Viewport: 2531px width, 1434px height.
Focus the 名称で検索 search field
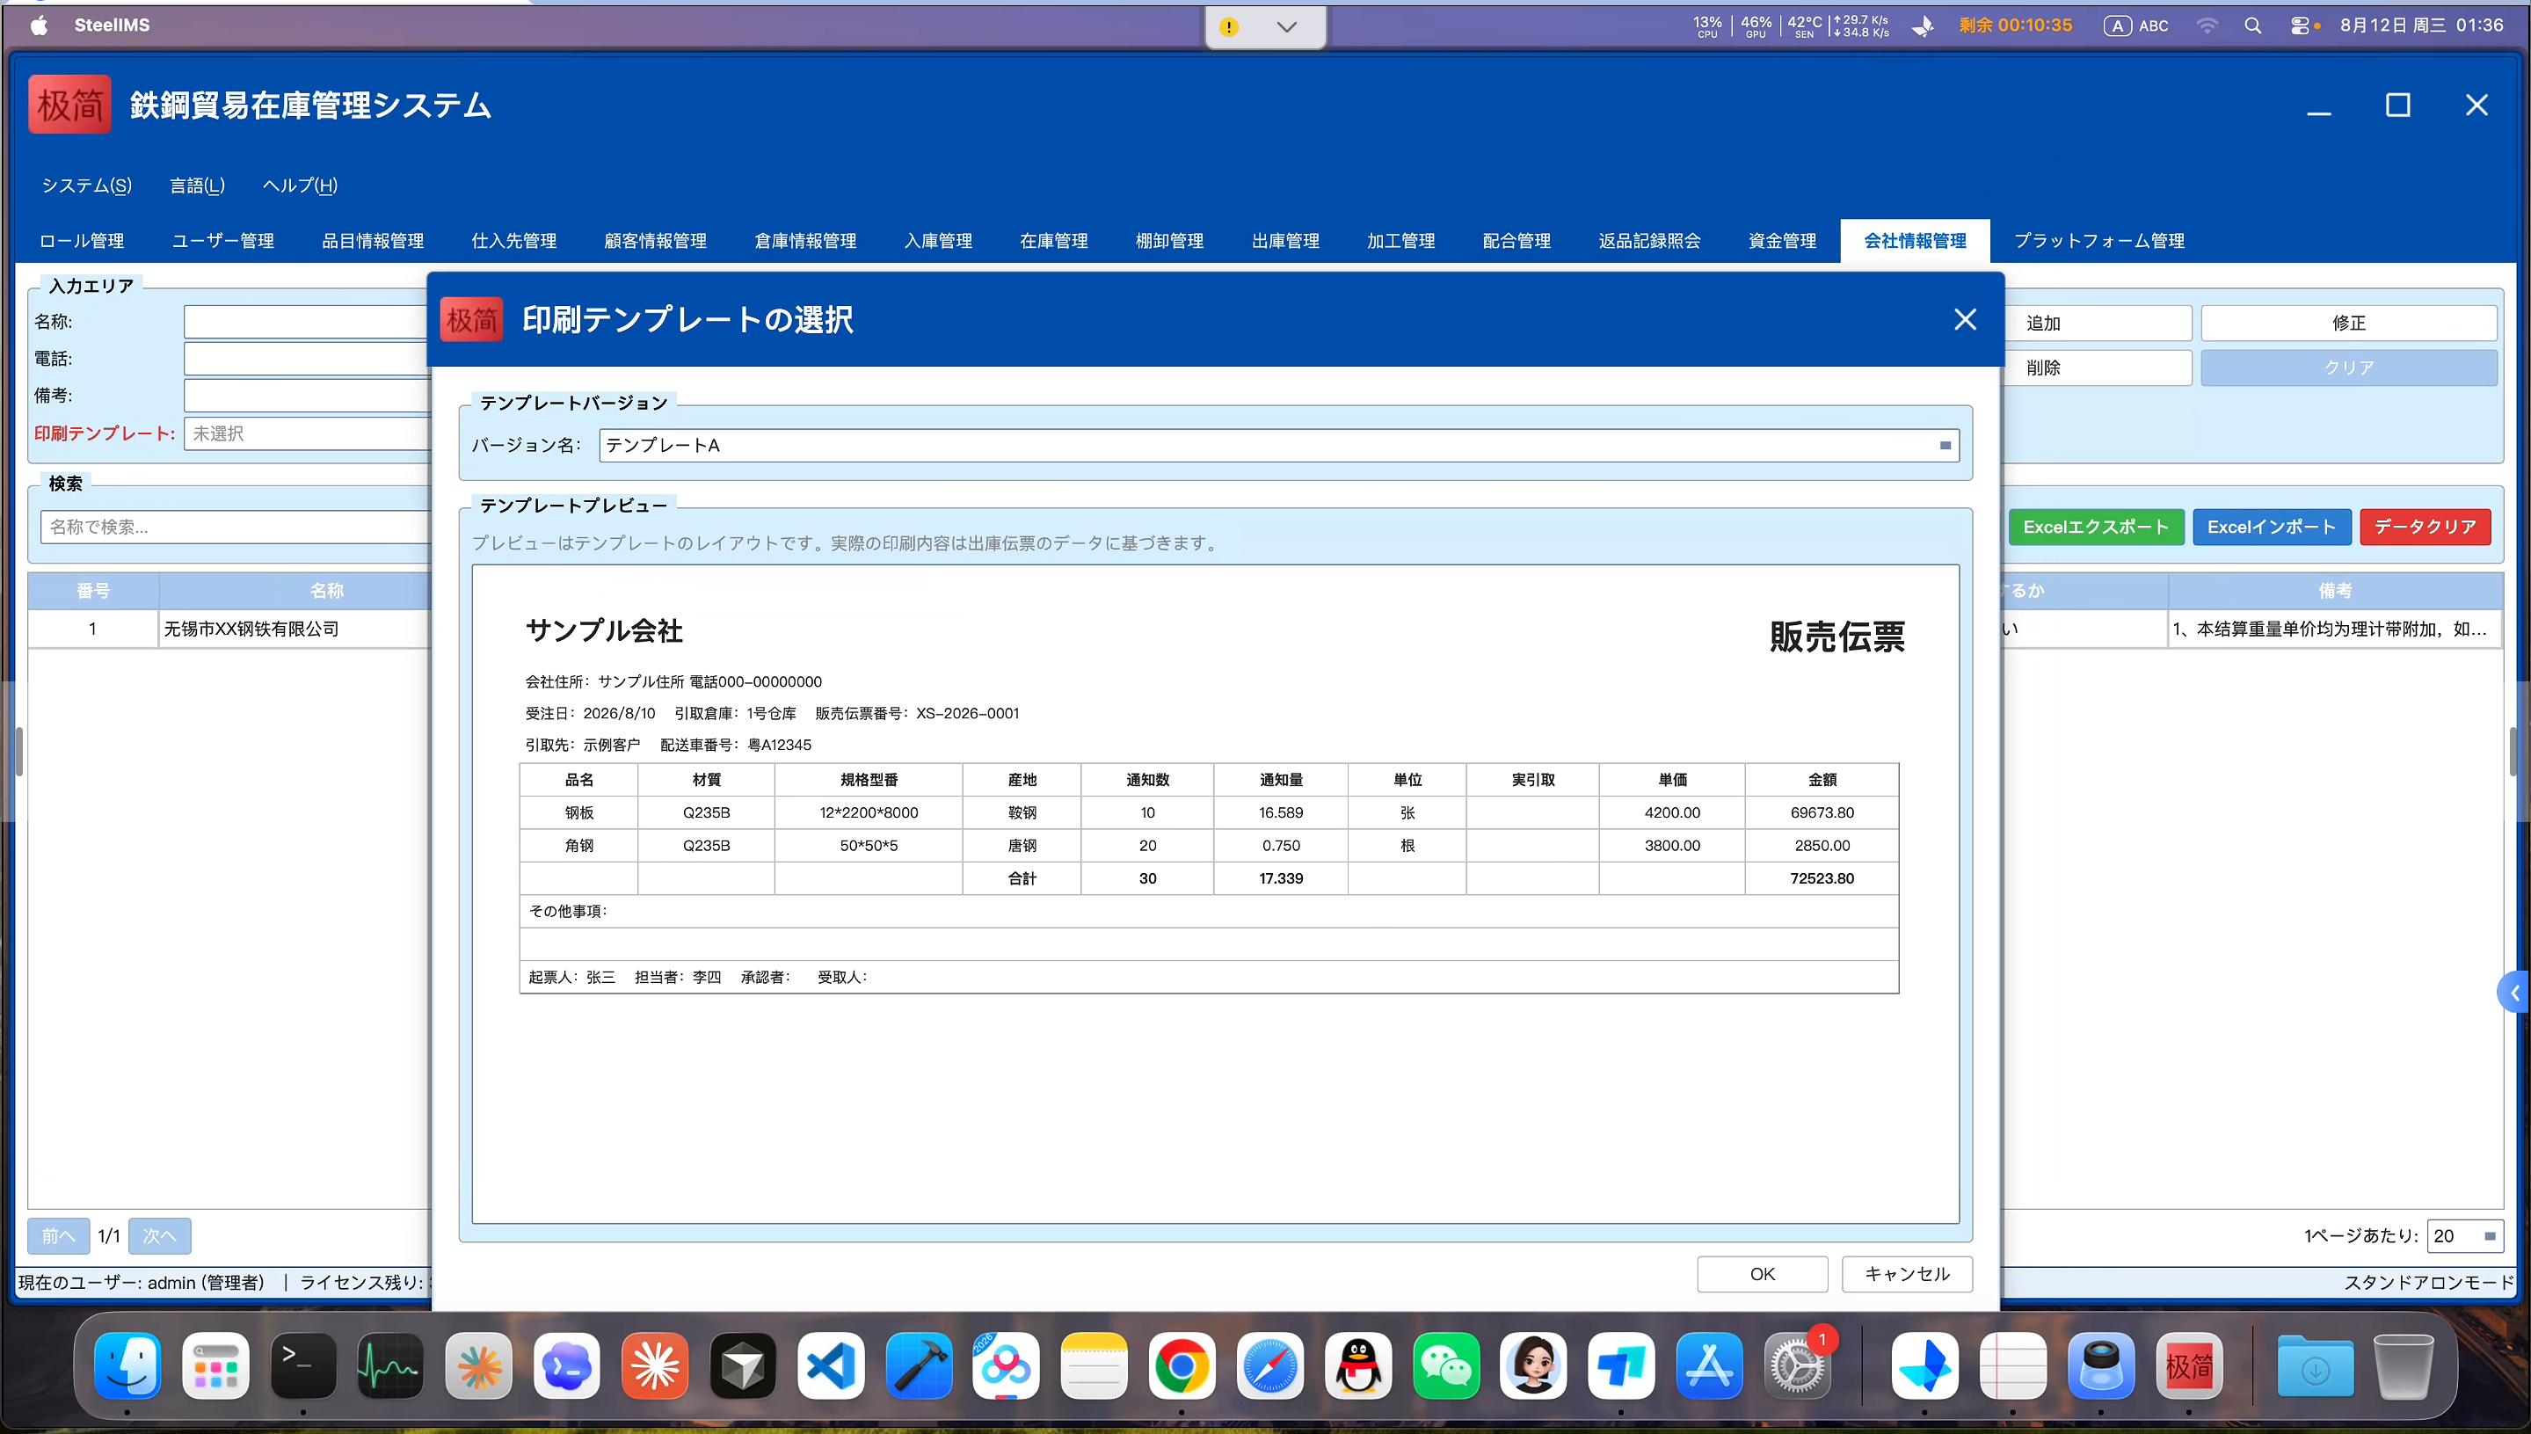pos(236,527)
